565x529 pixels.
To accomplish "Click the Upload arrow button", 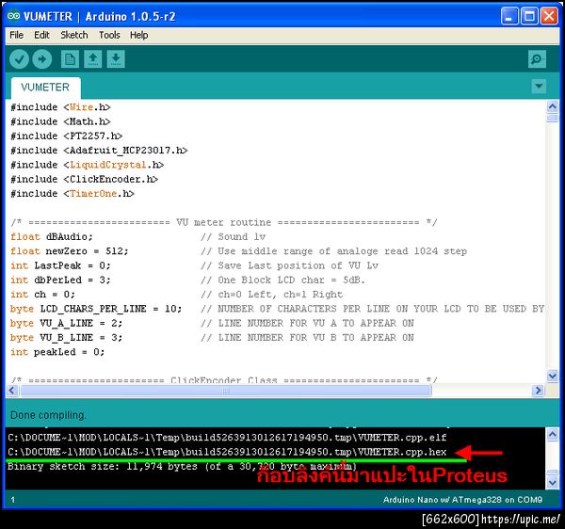I will 42,59.
